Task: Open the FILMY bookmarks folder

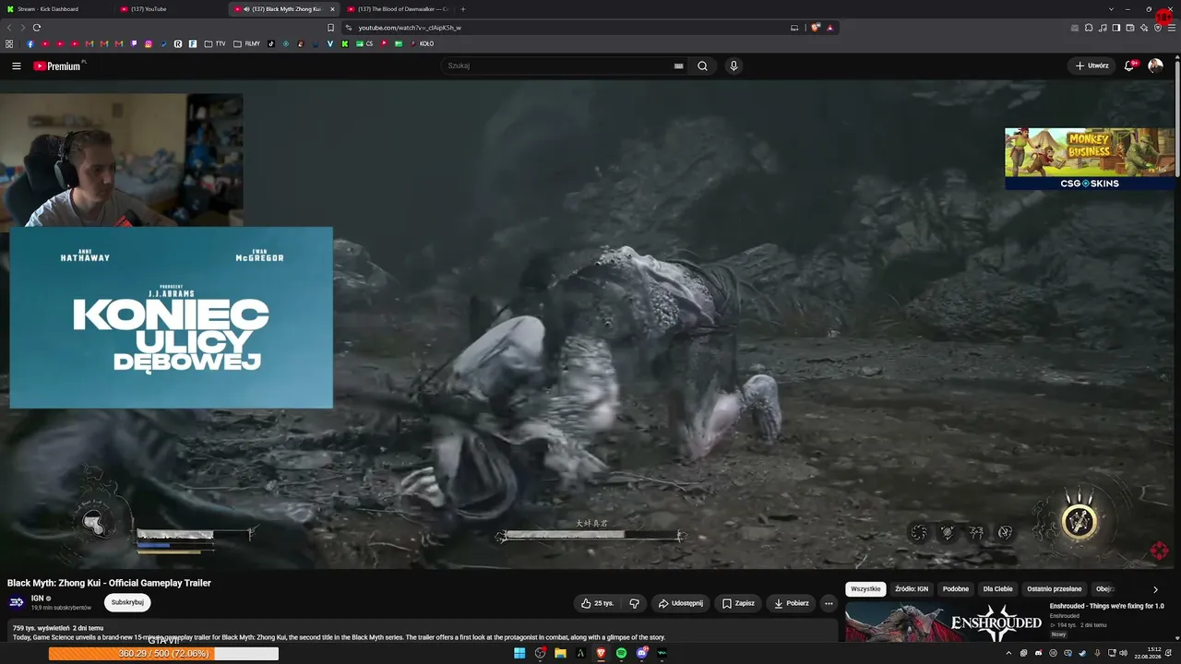Action: (x=247, y=43)
